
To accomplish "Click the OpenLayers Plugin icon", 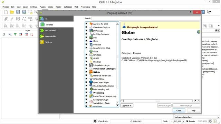I will pos(91,82).
